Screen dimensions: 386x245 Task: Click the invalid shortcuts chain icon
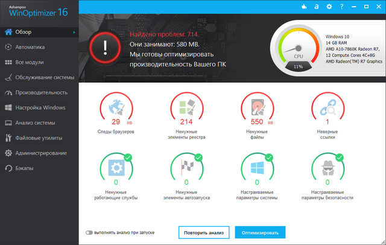tap(326, 108)
